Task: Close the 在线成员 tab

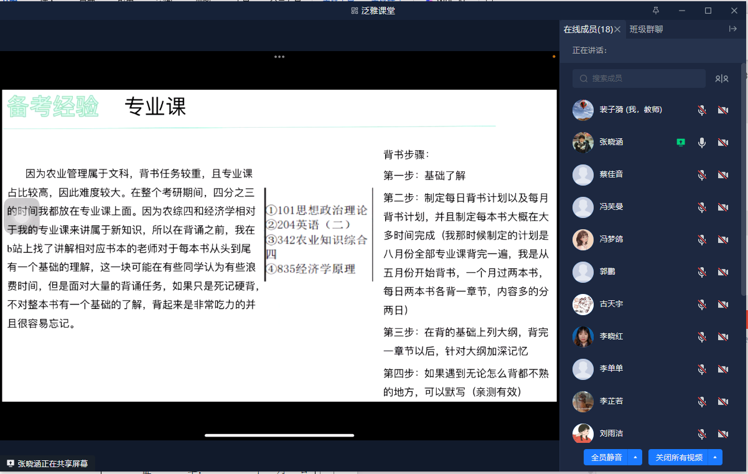Action: [x=617, y=29]
